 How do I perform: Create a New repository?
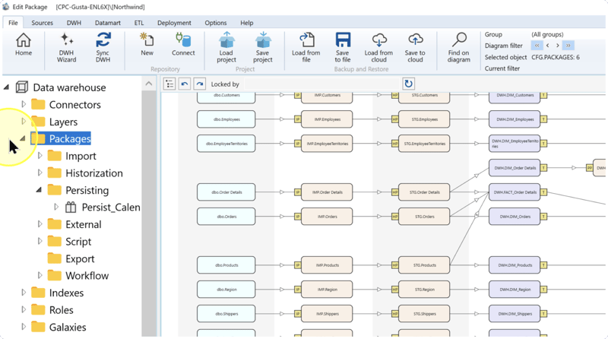coord(147,45)
